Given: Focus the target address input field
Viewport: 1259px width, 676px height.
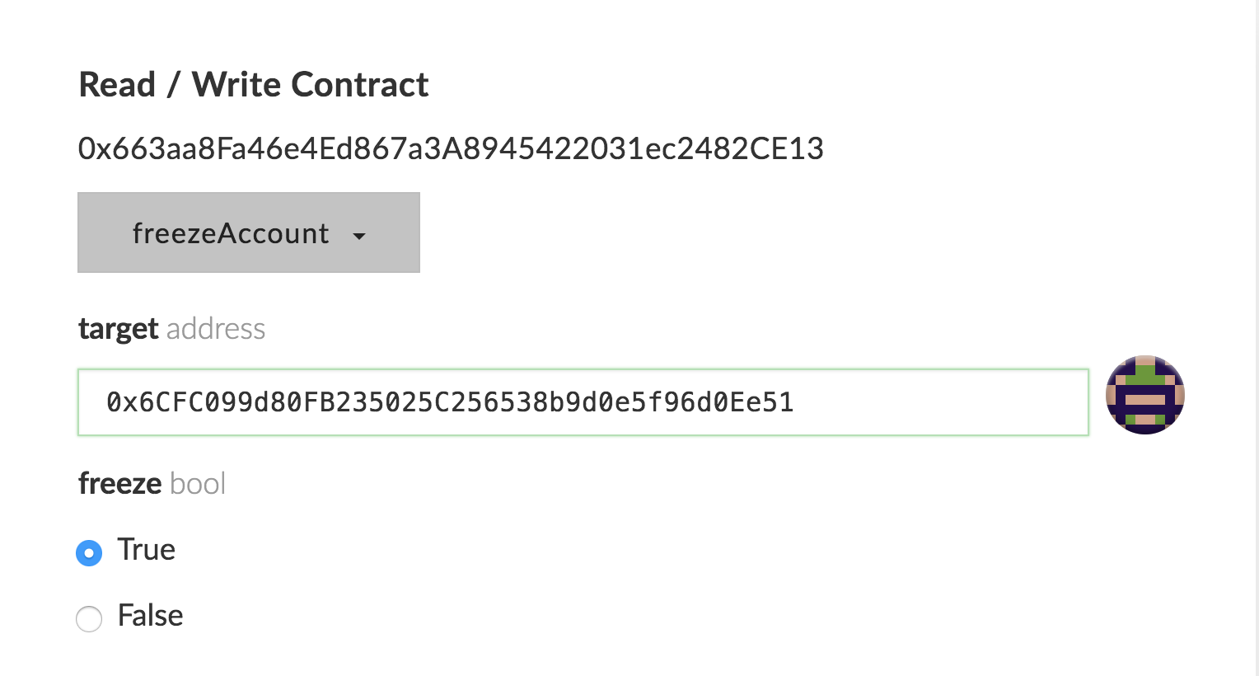Looking at the screenshot, I should pos(583,402).
